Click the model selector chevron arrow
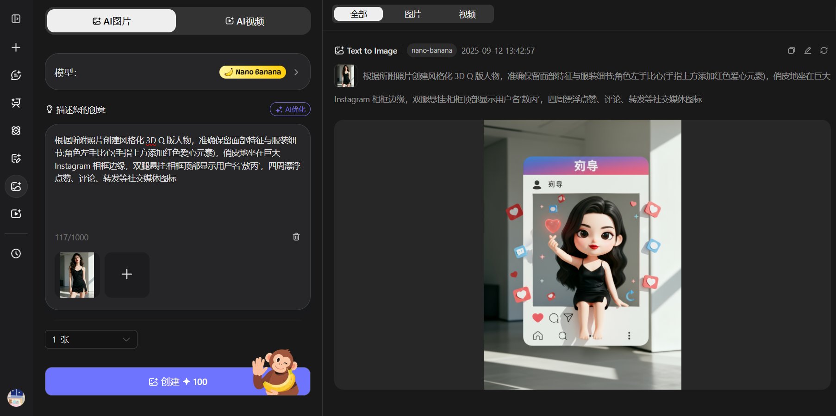This screenshot has height=416, width=836. pyautogui.click(x=296, y=72)
